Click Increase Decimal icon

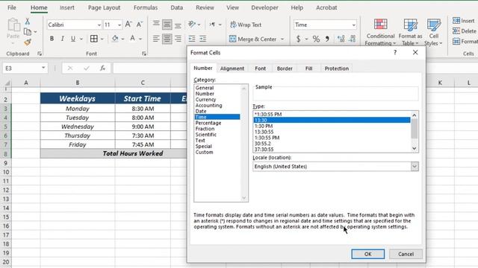coord(341,39)
